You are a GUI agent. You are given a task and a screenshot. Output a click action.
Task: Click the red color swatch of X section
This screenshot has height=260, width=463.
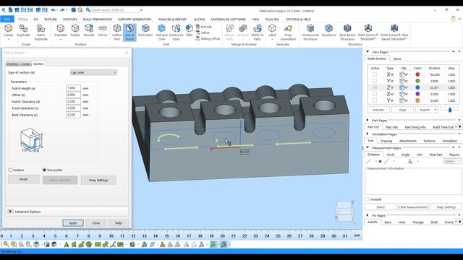[x=417, y=74]
